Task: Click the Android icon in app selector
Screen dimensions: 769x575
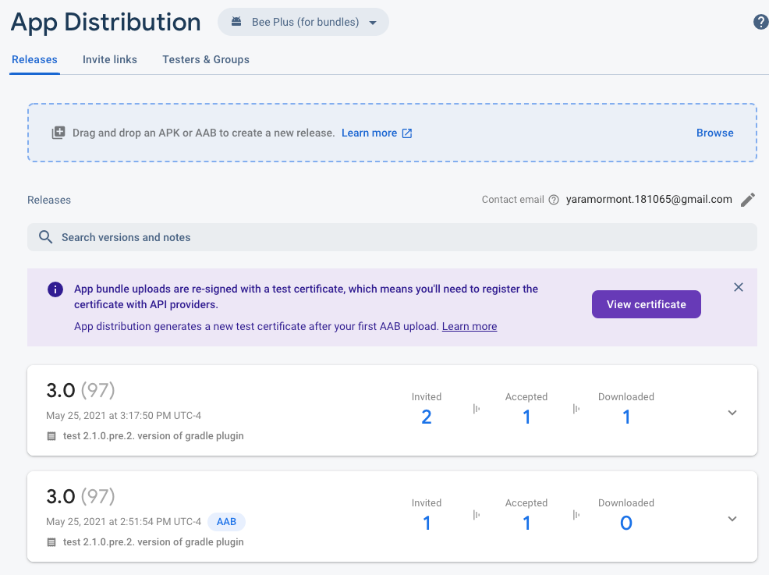Action: (236, 22)
